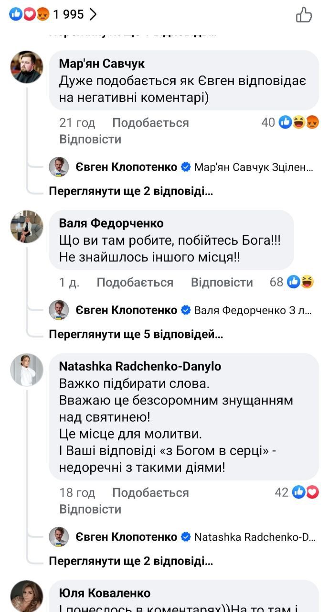
Task: Like Валя Федорченко's comment with Подобається
Action: (x=135, y=282)
